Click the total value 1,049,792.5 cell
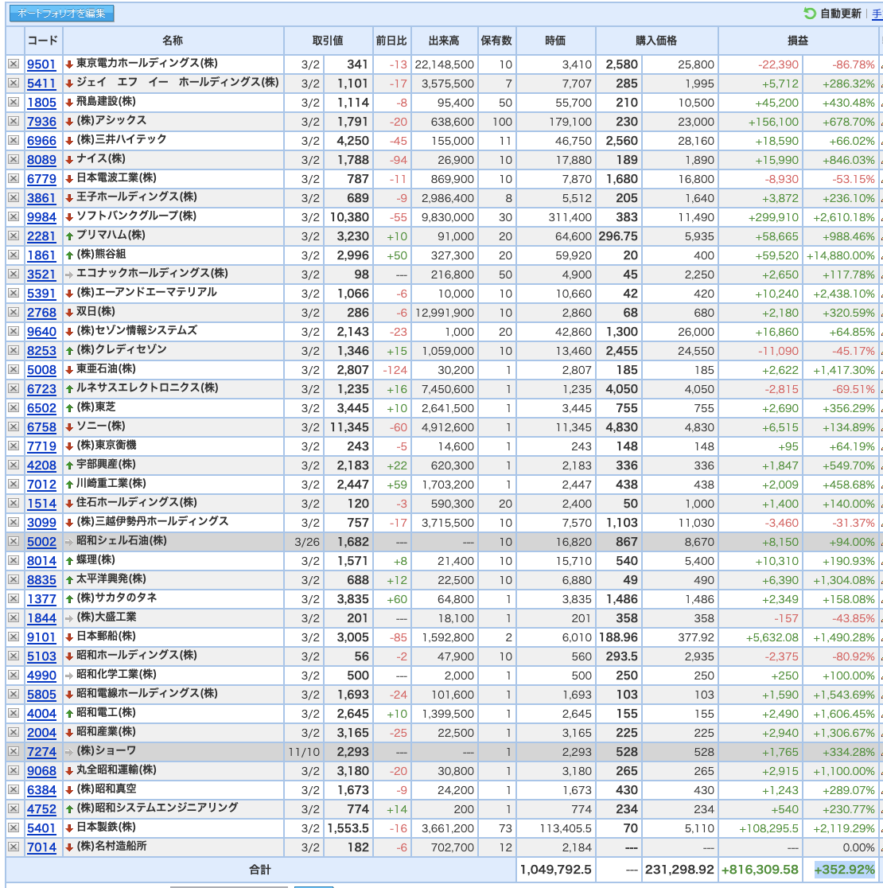883x888 pixels. [556, 870]
